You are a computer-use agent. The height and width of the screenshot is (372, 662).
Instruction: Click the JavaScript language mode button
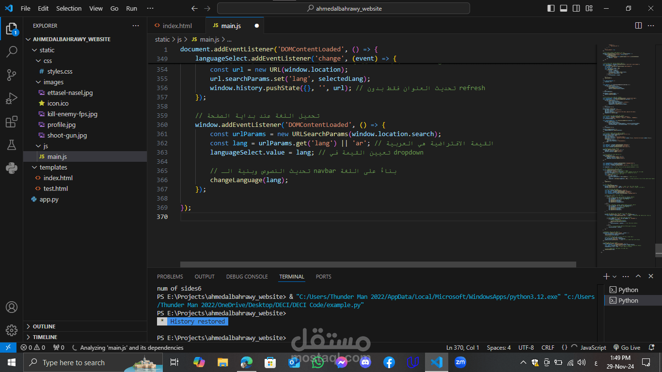(x=593, y=347)
